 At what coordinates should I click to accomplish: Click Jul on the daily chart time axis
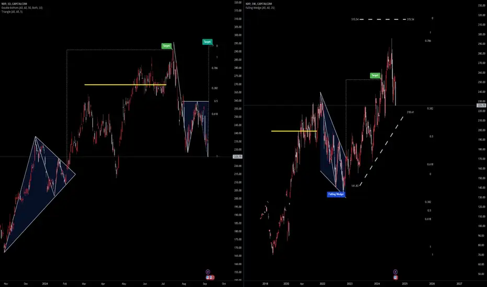(163, 283)
